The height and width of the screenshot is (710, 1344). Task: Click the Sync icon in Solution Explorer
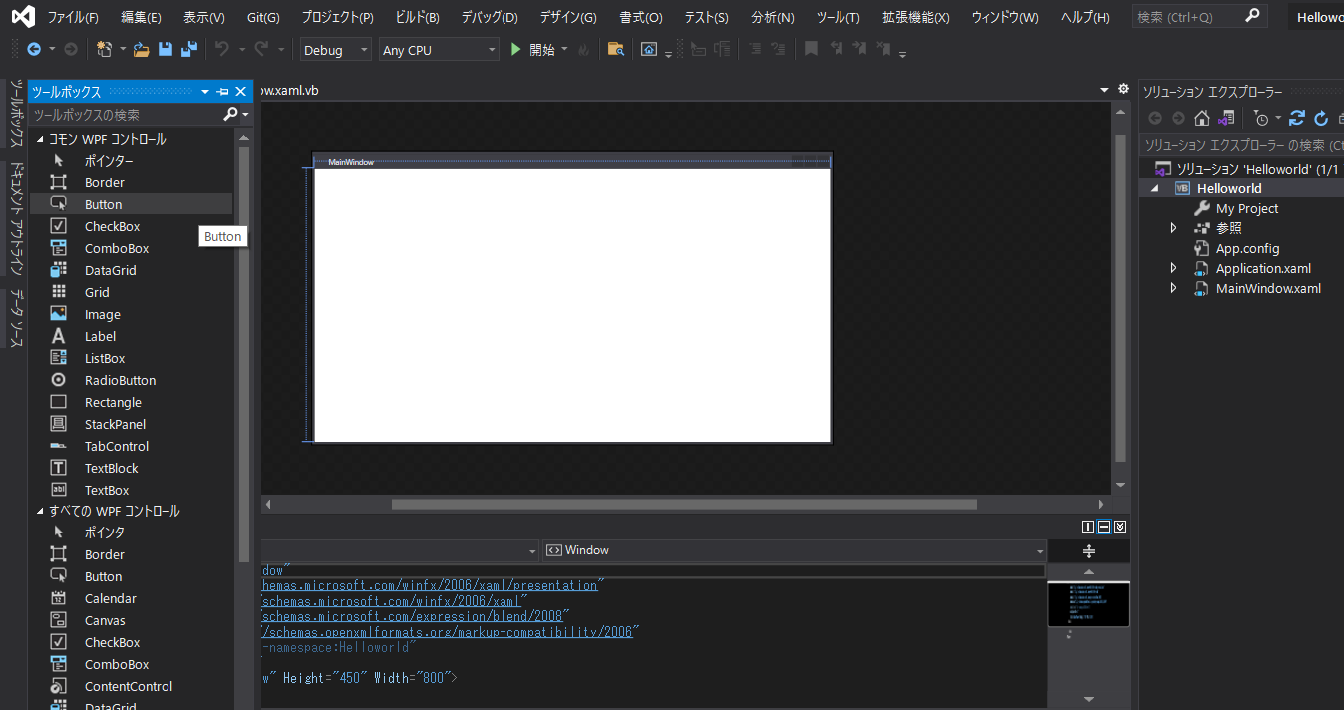pos(1297,118)
